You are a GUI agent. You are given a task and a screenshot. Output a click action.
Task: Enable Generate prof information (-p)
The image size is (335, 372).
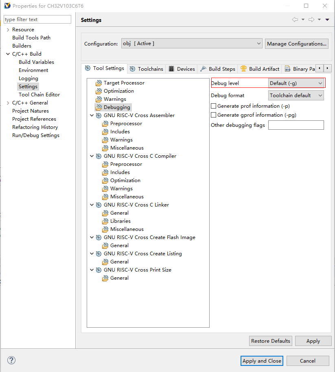(213, 106)
